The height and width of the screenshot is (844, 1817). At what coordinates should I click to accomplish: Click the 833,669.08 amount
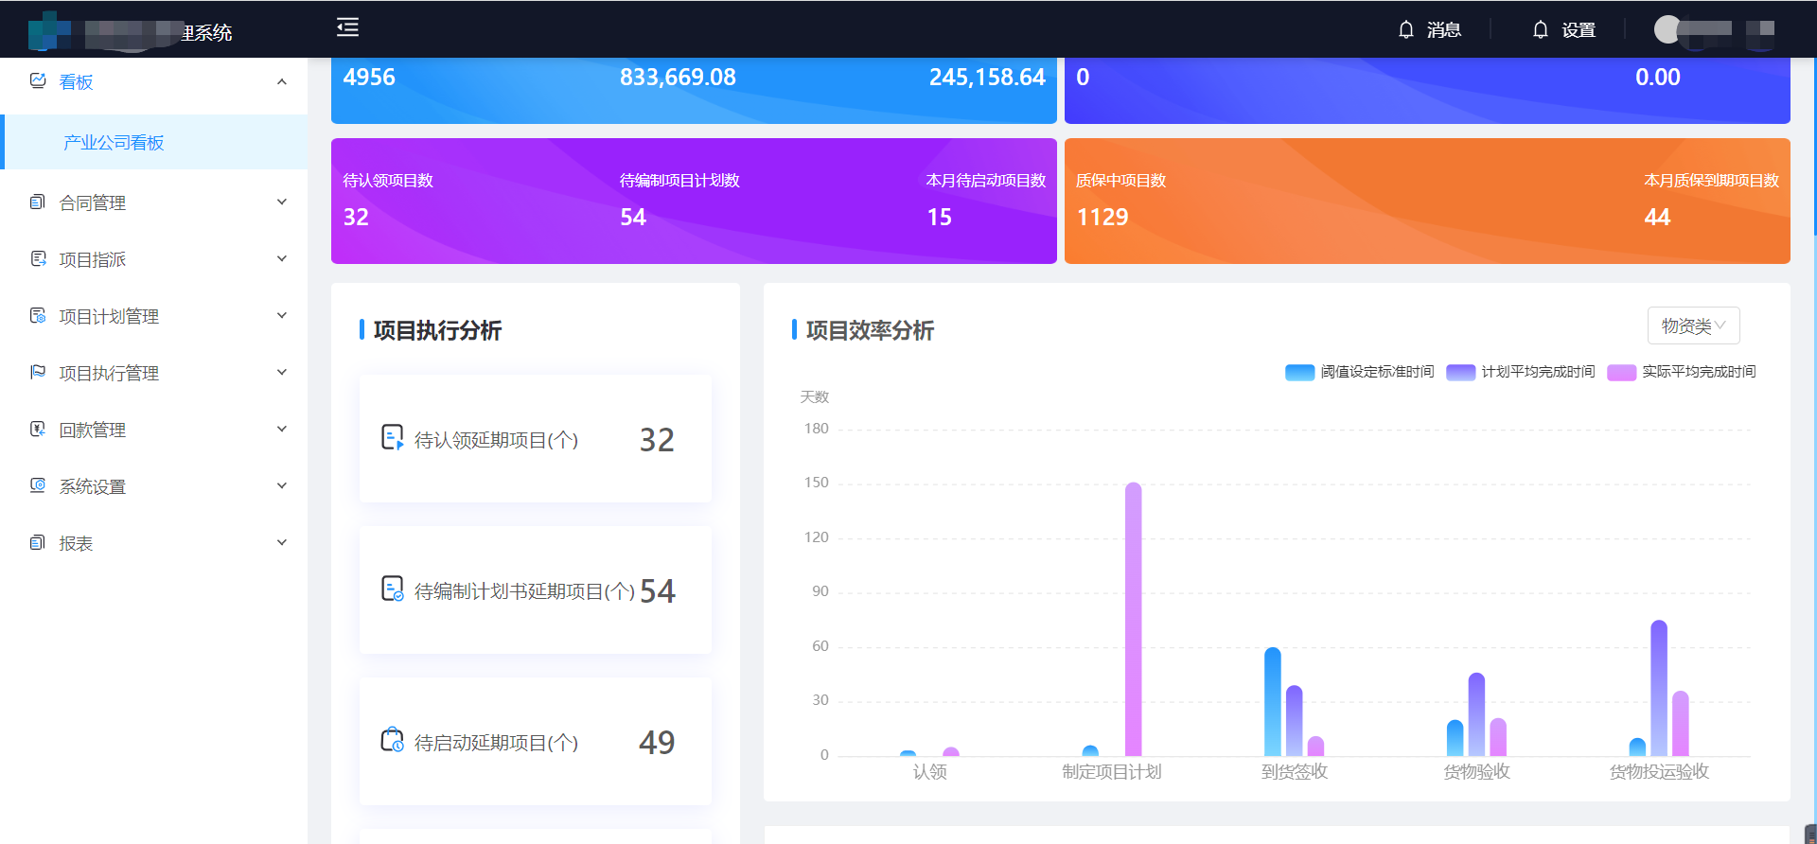678,77
